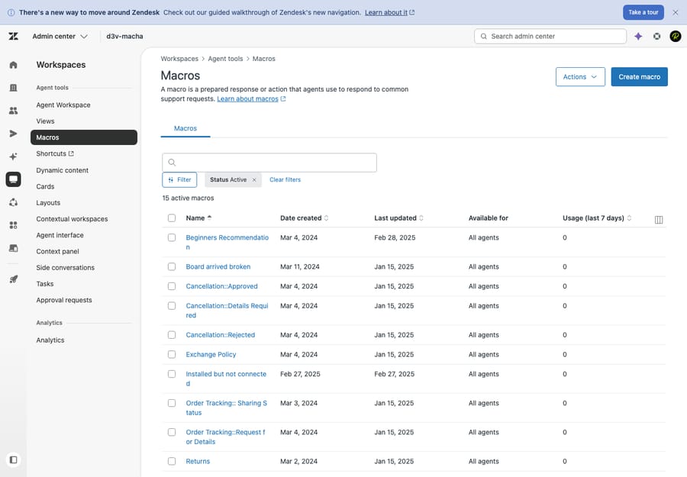
Task: Open the column chooser icon
Action: click(x=659, y=220)
